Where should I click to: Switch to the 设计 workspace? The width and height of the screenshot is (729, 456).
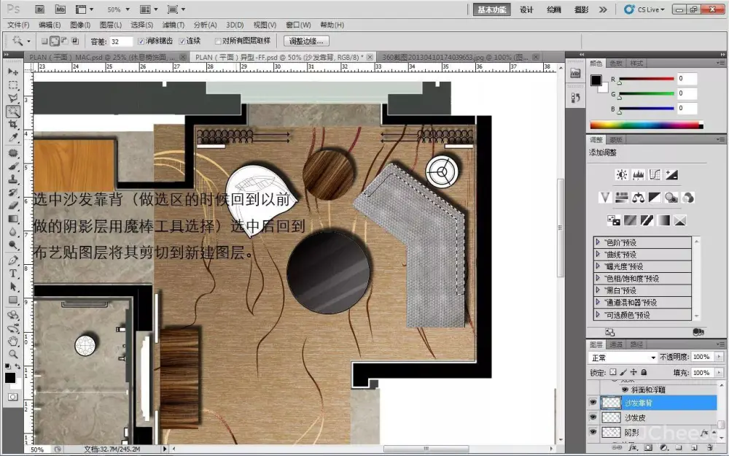[526, 9]
